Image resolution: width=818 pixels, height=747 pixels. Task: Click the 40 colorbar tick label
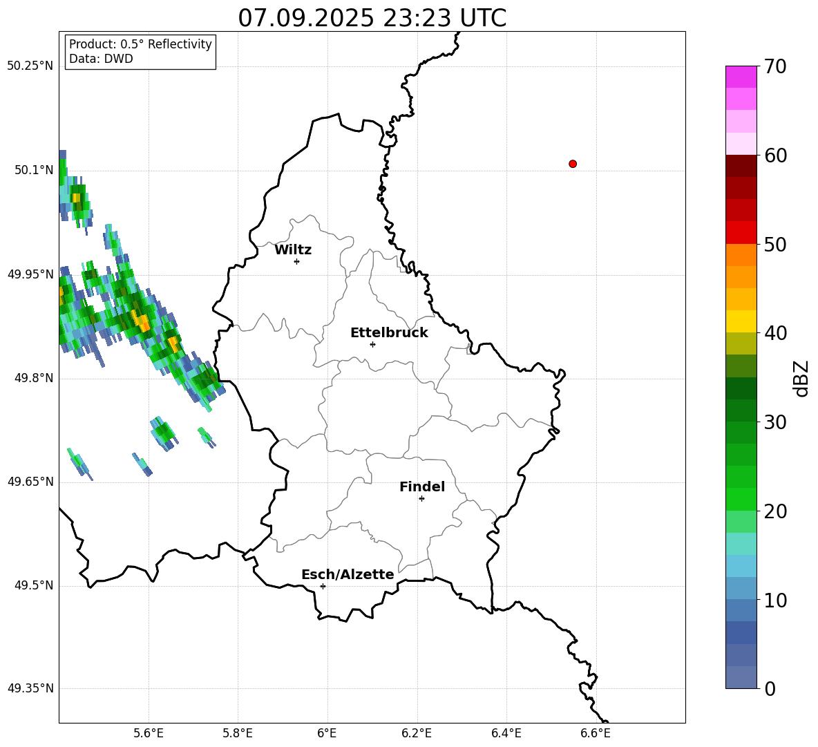(775, 333)
